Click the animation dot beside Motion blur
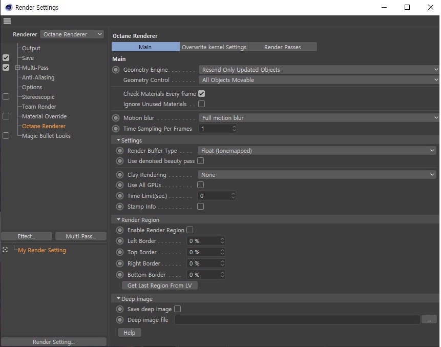441x347 pixels. coord(116,118)
